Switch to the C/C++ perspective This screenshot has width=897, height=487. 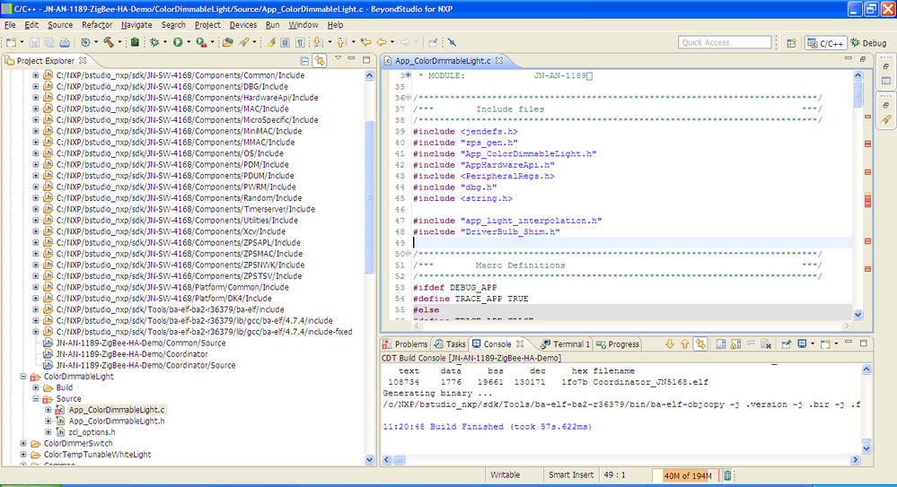coord(826,43)
